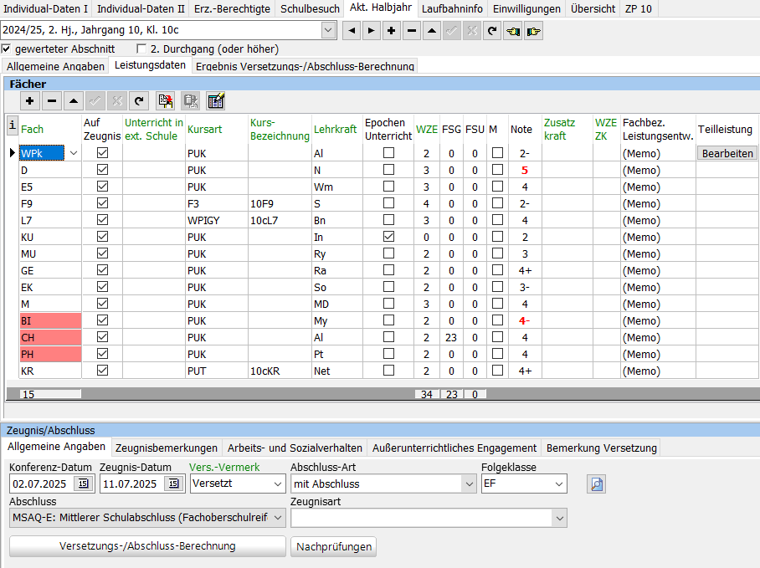Click refresh icon in top navigator
The image size is (760, 568).
(492, 31)
